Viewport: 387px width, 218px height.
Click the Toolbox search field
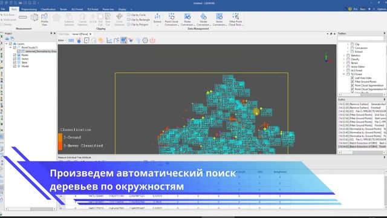click(x=360, y=38)
